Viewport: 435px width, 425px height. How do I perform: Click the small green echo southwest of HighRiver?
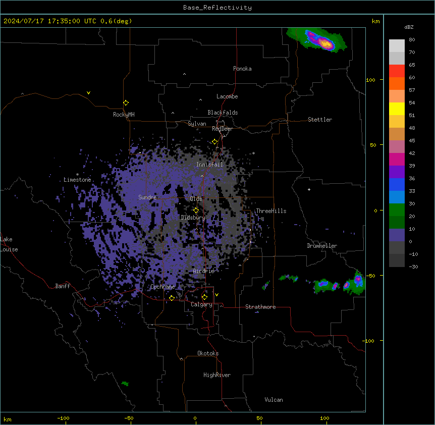point(125,384)
